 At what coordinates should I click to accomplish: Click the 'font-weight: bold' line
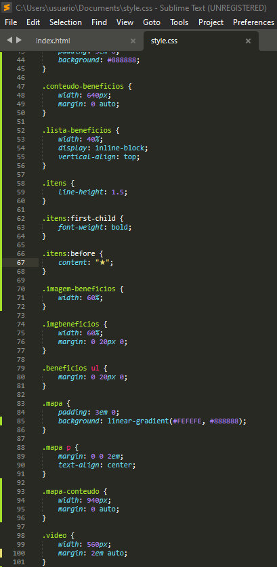coord(95,228)
